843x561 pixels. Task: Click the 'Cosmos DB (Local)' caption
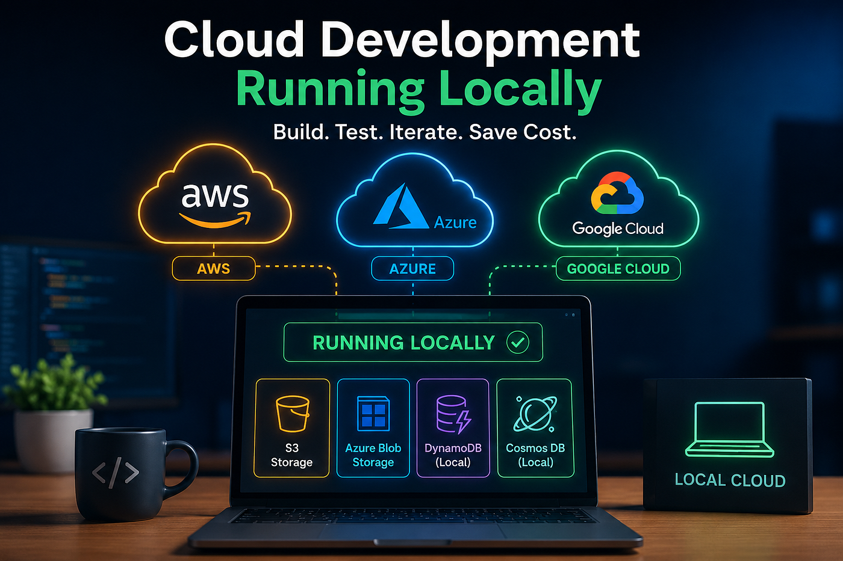click(x=535, y=455)
